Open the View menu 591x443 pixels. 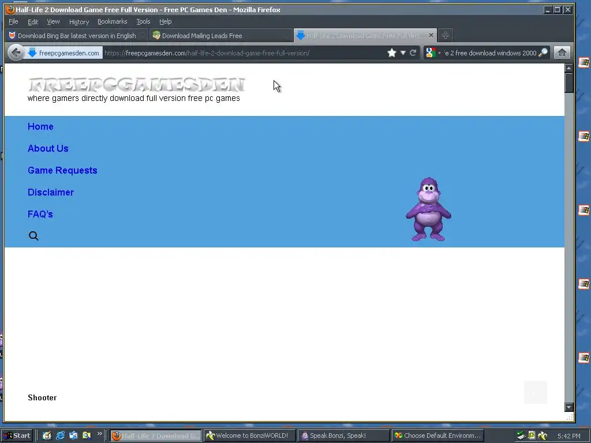(x=53, y=21)
